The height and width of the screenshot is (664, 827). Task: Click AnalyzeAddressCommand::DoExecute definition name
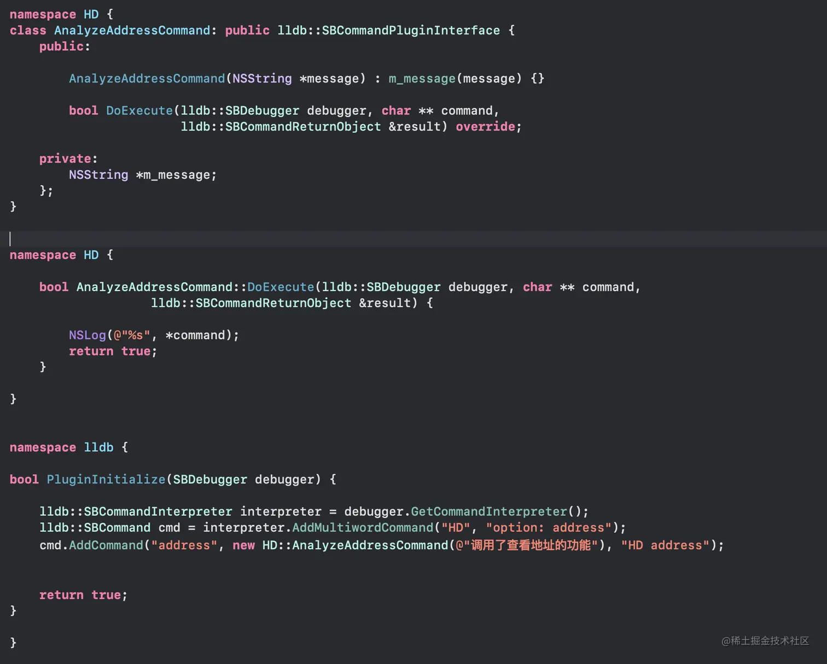tap(195, 287)
